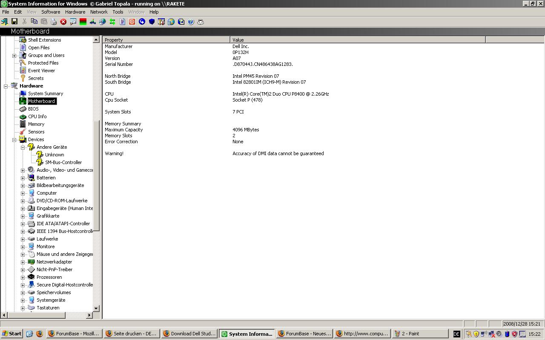Click the Print icon in toolbar
The image size is (545, 340).
point(54,22)
